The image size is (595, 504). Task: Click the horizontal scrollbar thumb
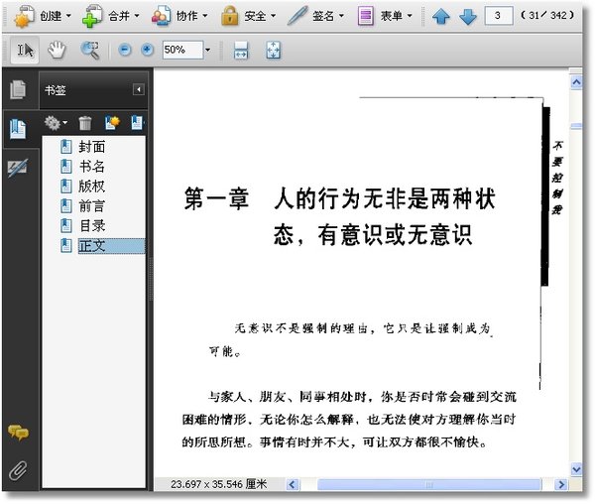pyautogui.click(x=428, y=484)
